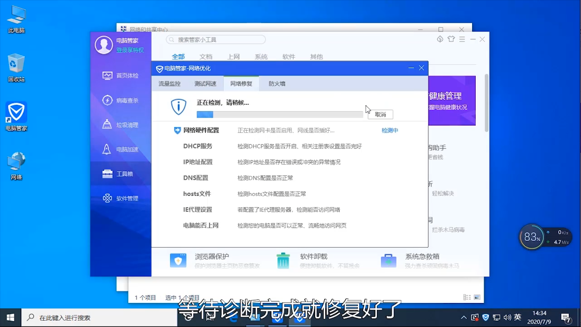
Task: Click the 健康管理 purple banner
Action: pos(452,100)
